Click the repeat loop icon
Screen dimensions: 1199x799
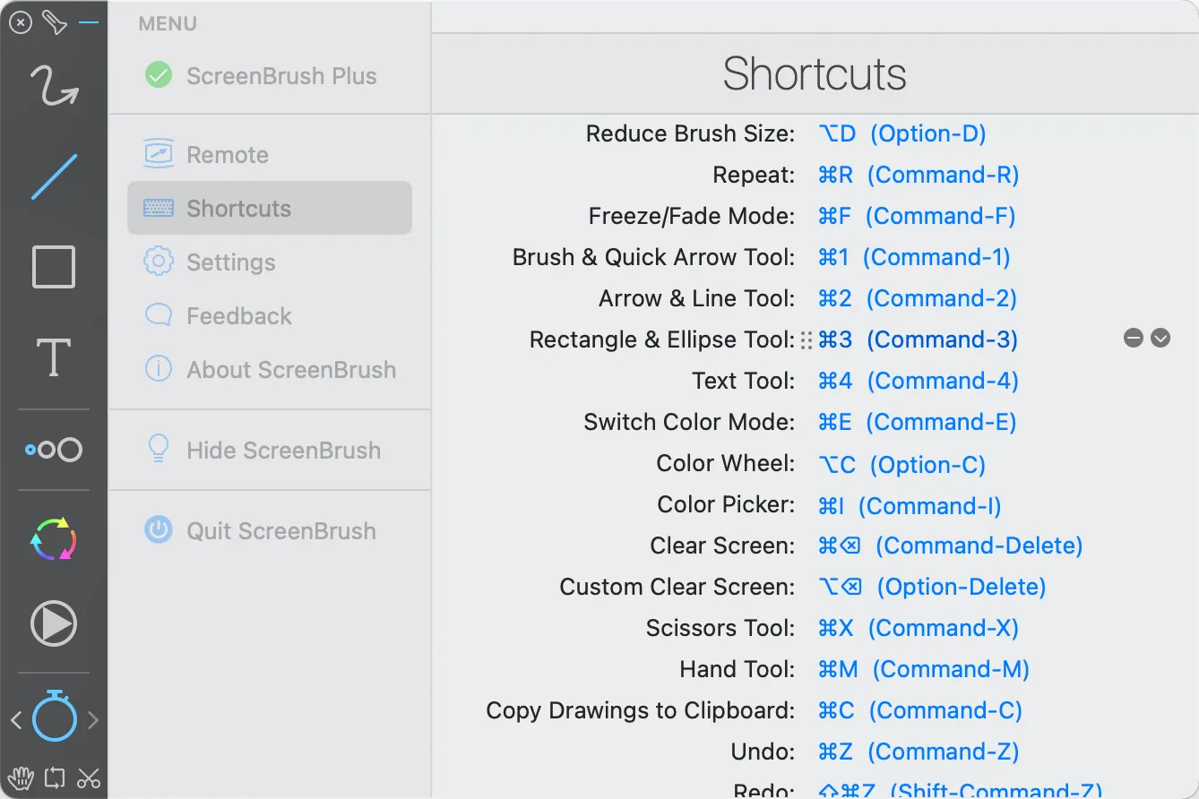click(55, 778)
